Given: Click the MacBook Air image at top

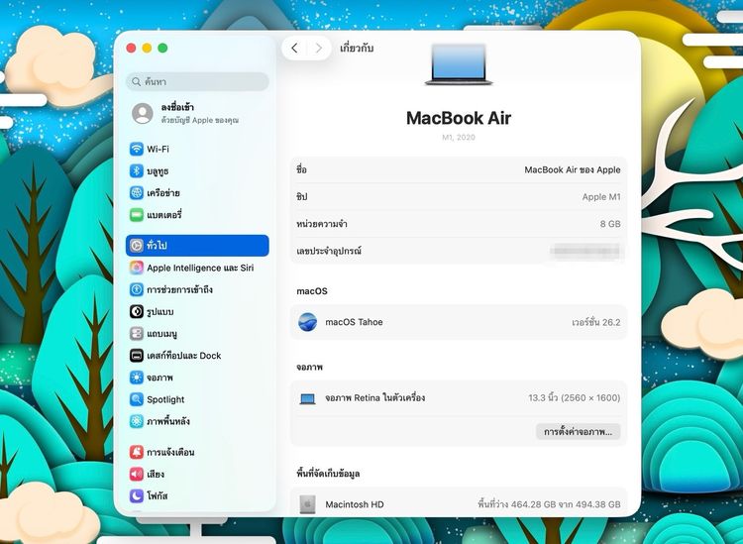Looking at the screenshot, I should [459, 64].
